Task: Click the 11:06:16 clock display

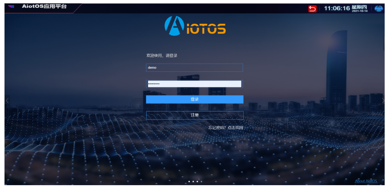Action: click(337, 8)
